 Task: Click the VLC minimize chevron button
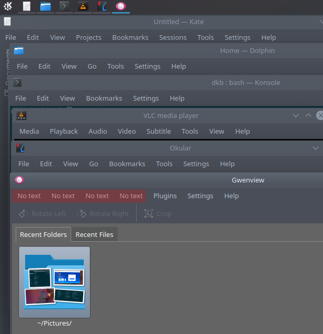click(296, 115)
